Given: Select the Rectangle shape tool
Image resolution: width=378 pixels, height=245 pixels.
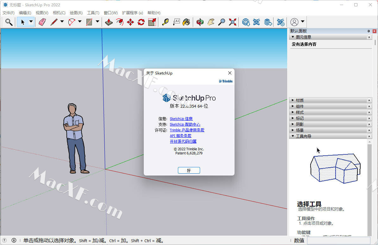Looking at the screenshot, I should coord(89,22).
